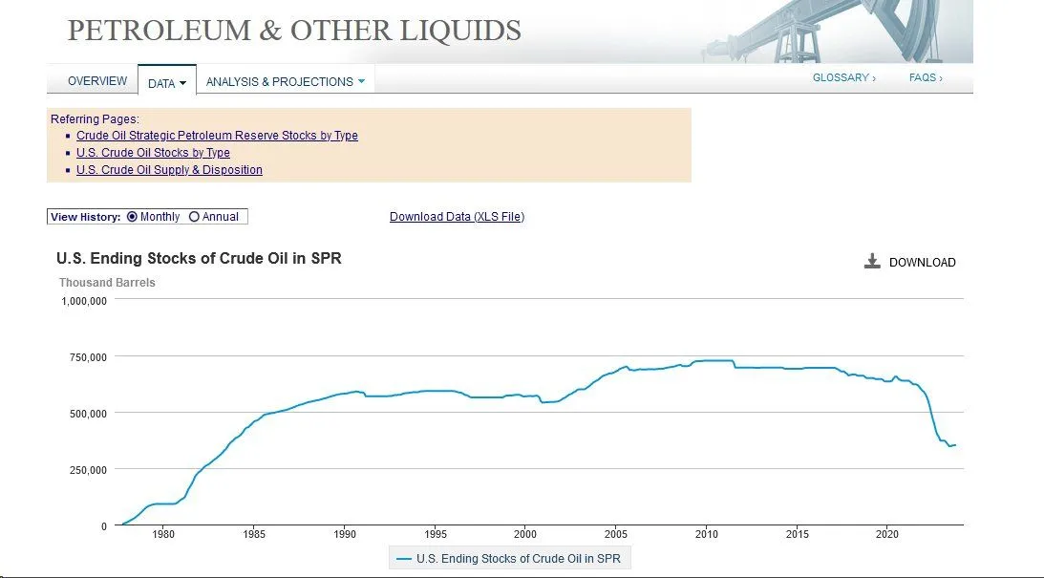Click the chart download arrow icon
Screen dimensions: 1044x578
click(x=871, y=262)
